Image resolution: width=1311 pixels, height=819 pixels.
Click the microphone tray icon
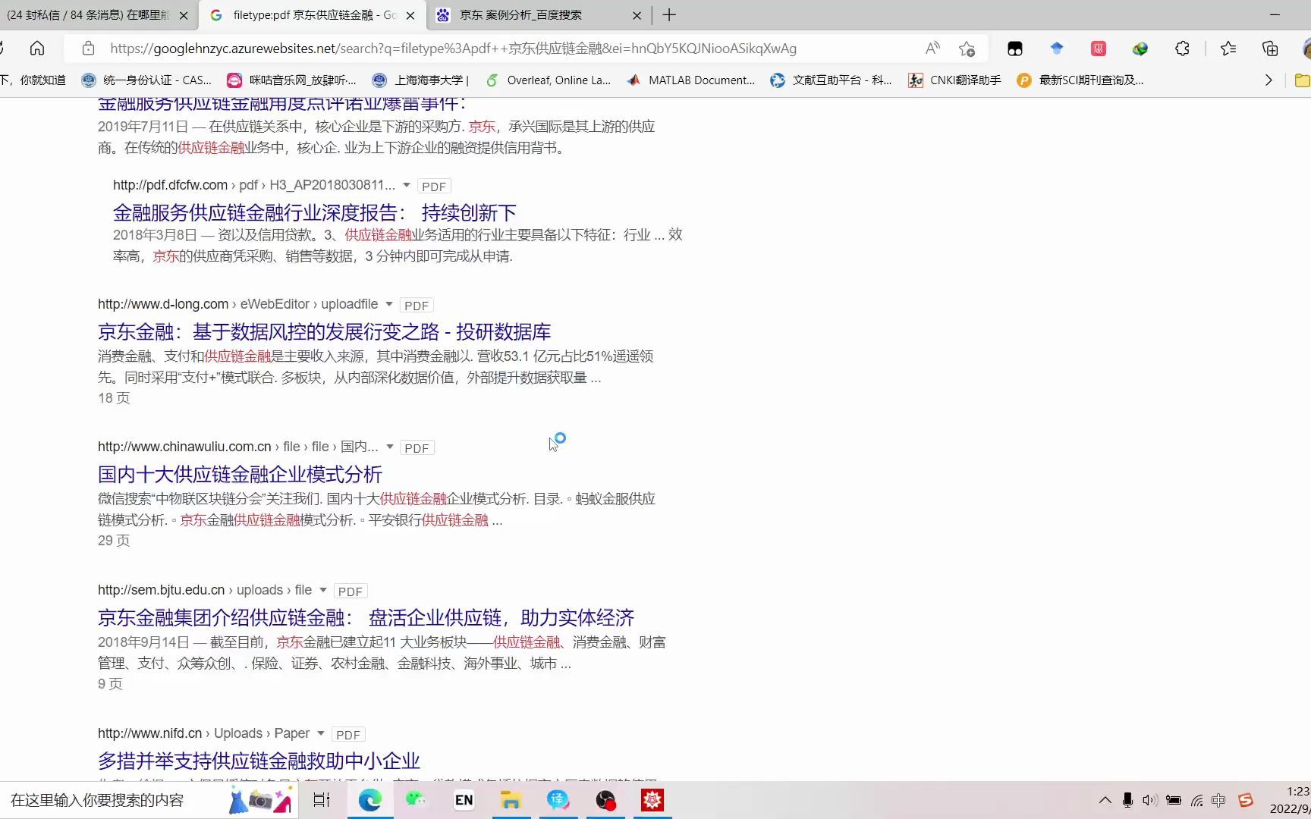[x=1127, y=800]
